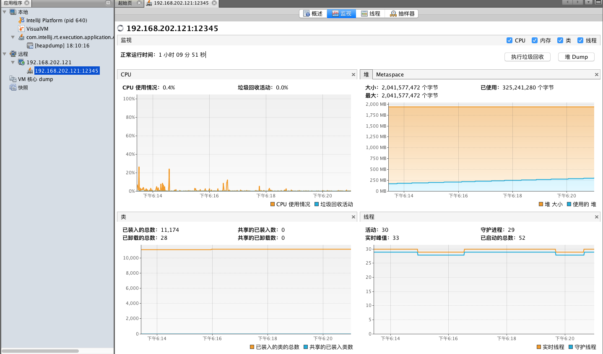The image size is (603, 354).
Task: Toggle the memory (内存) checkbox
Action: click(535, 40)
